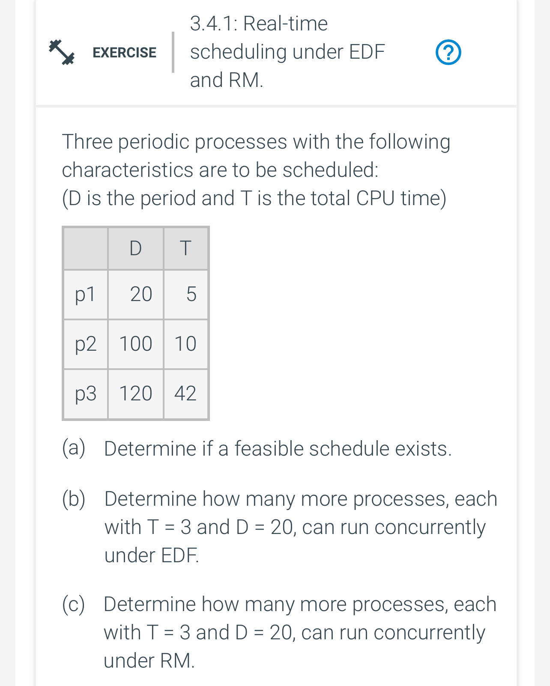Click the cell containing 10

pos(185,344)
